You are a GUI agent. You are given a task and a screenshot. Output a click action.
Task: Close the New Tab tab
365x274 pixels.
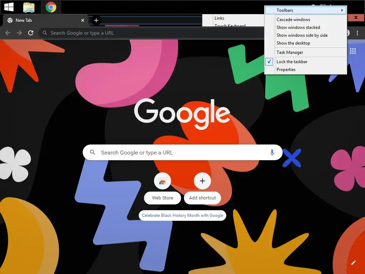pyautogui.click(x=83, y=20)
